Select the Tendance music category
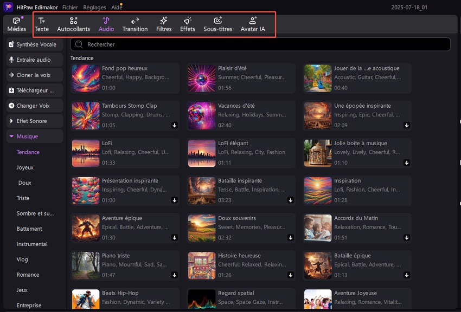This screenshot has width=461, height=312. 28,152
